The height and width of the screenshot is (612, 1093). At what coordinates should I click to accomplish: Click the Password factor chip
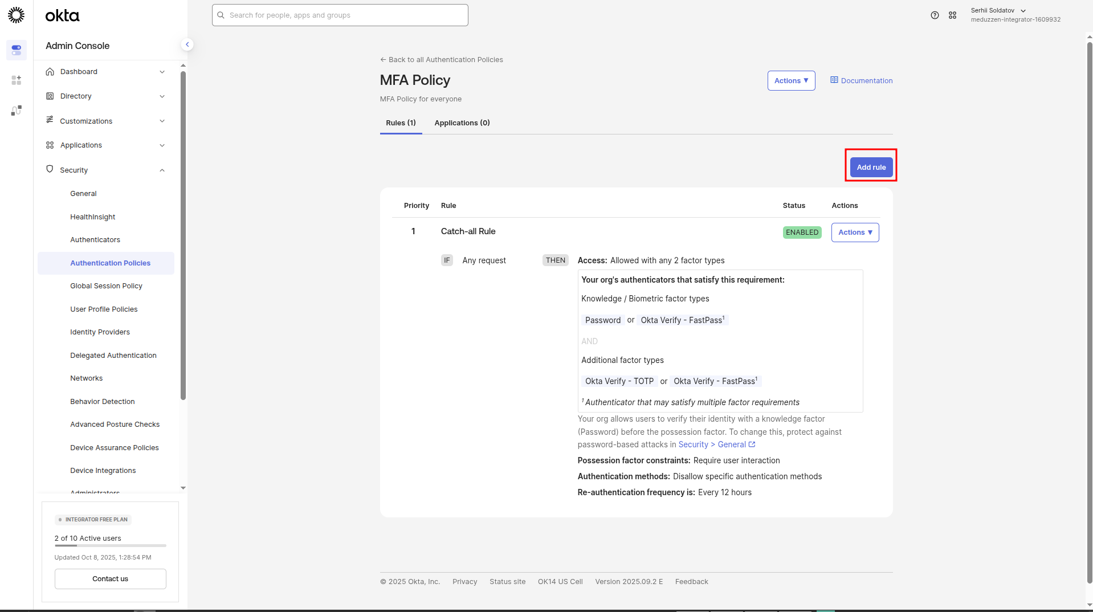[x=602, y=320]
